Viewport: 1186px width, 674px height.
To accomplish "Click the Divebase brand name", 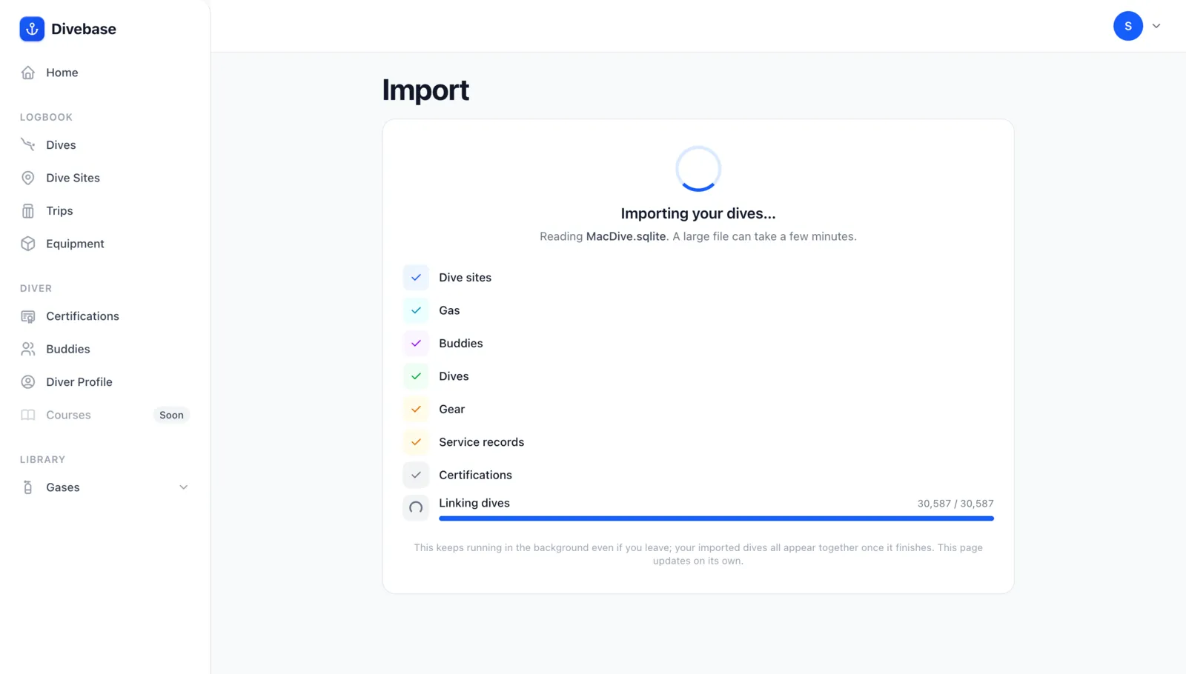I will click(84, 29).
